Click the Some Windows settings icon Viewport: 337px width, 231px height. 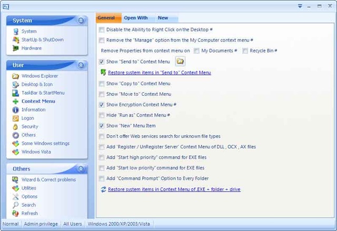click(15, 144)
